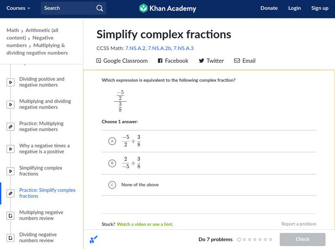Open the Courses dropdown menu
The width and height of the screenshot is (335, 249).
[19, 8]
